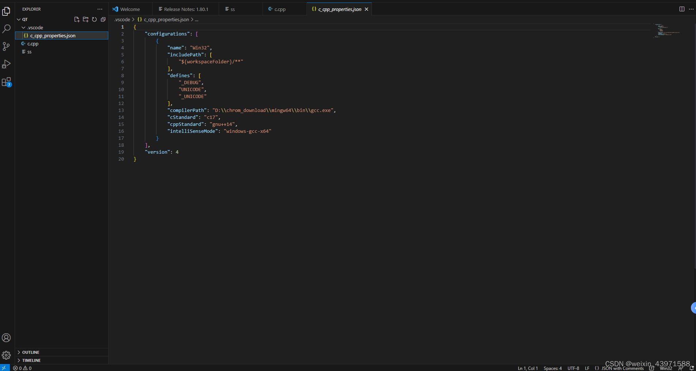Switch to the c.cpp tab

[285, 9]
